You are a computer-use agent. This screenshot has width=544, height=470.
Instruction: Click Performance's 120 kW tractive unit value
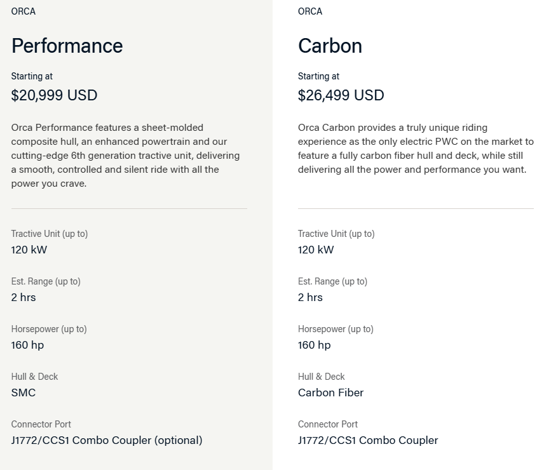point(29,250)
